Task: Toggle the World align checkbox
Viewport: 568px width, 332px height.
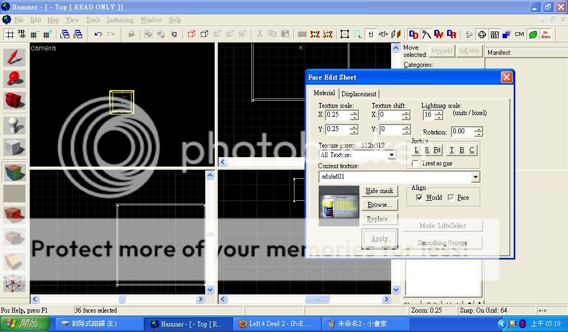Action: pos(419,198)
